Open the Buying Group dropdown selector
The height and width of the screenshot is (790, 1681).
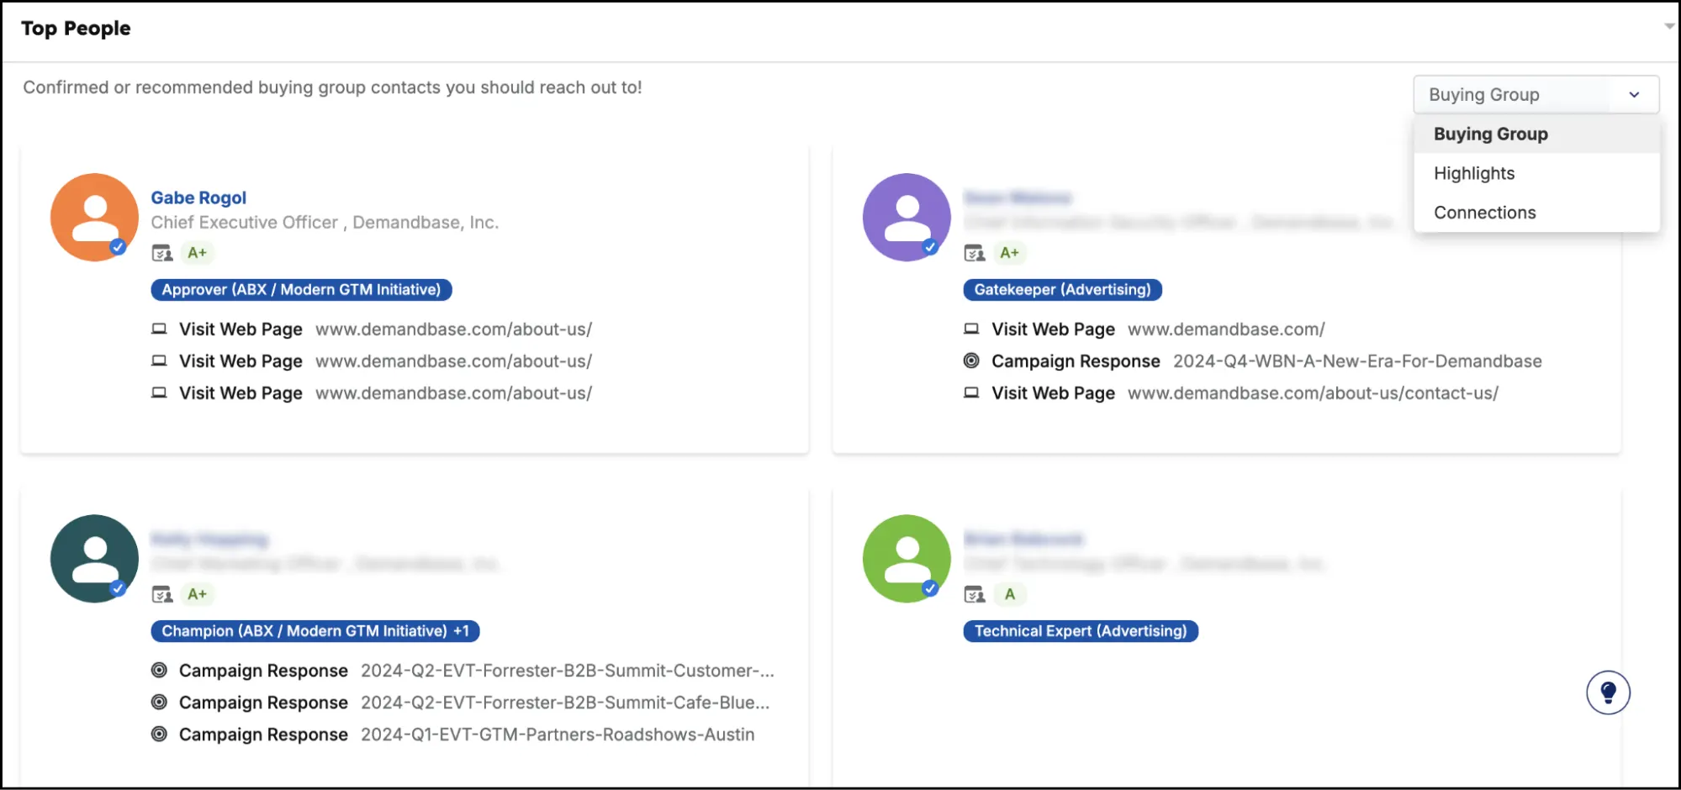tap(1536, 95)
